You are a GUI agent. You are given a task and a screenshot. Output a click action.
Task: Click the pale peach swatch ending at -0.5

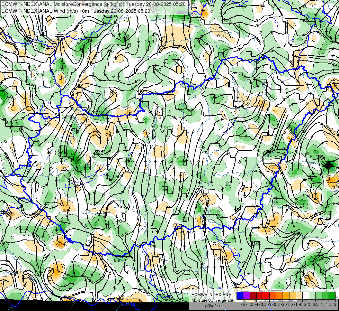(x=299, y=296)
